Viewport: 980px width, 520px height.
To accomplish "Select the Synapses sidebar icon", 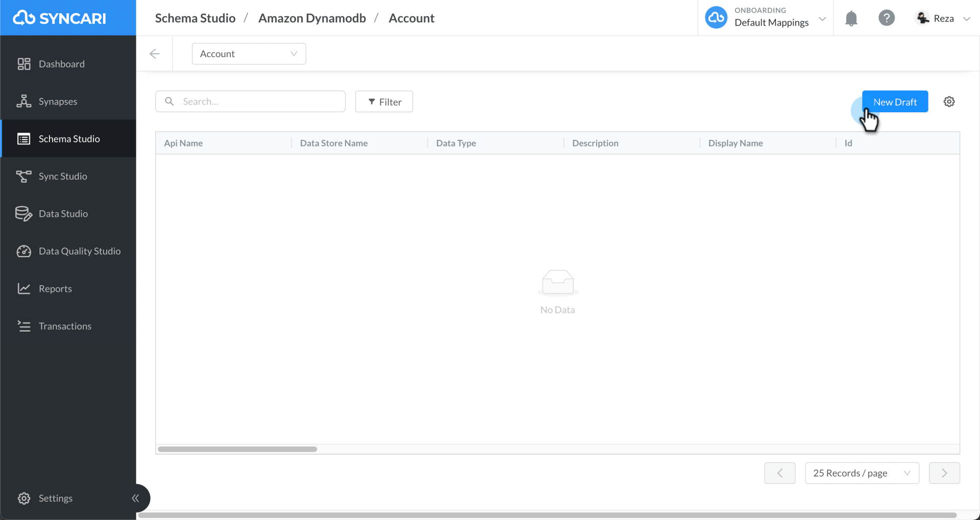I will tap(24, 101).
